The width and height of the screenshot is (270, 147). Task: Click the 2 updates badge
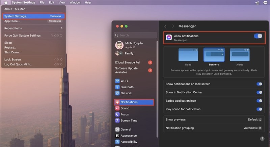coord(56,16)
